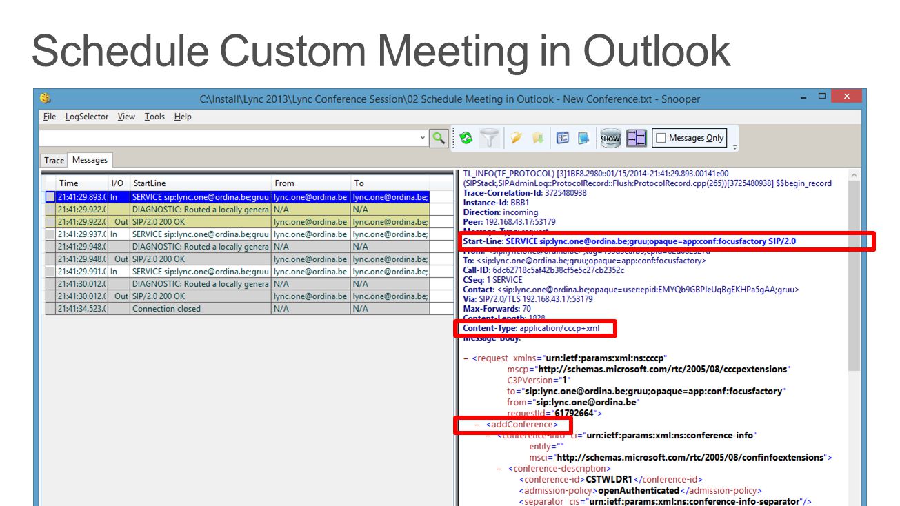Select the 21:41:29.937 SERVICE row StartLine
Screen dimensions: 900x506
[x=200, y=234]
